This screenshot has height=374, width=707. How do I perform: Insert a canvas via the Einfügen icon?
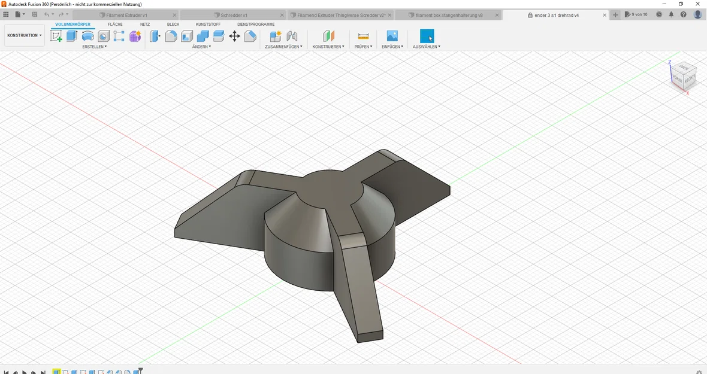[392, 36]
